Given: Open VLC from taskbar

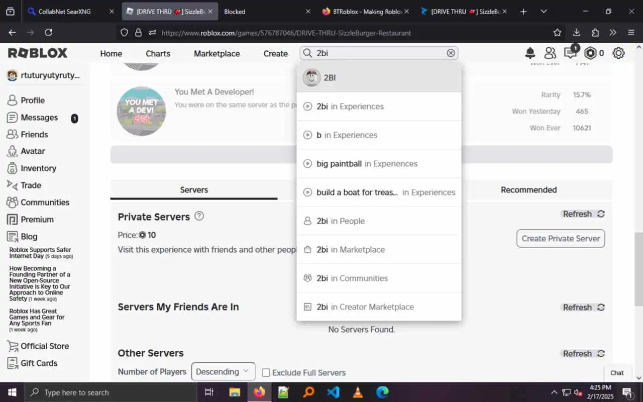Looking at the screenshot, I should point(358,392).
